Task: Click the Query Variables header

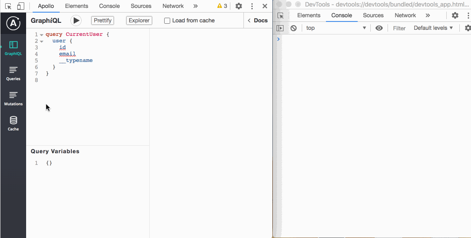Action: point(55,151)
